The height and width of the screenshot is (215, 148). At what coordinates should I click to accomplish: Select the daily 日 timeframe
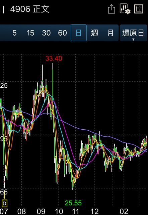(x=79, y=33)
